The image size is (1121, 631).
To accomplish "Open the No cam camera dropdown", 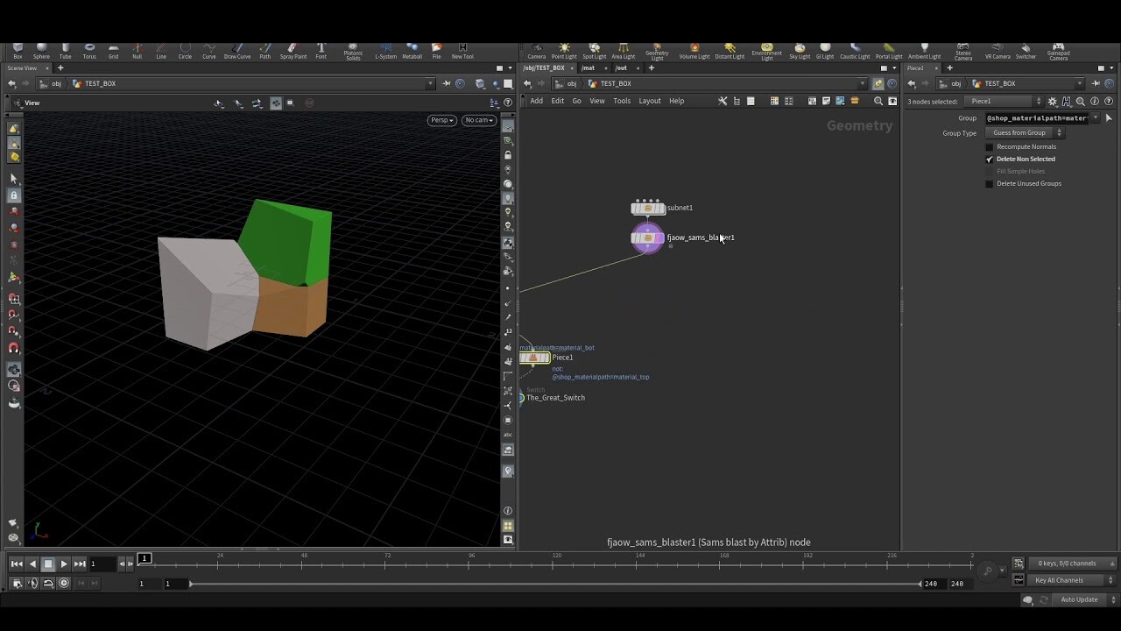I will [x=478, y=120].
